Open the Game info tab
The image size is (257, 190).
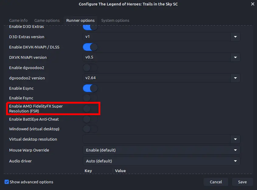pyautogui.click(x=18, y=20)
